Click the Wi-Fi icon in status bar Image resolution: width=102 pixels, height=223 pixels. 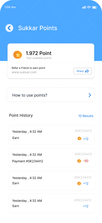pyautogui.click(x=89, y=7)
